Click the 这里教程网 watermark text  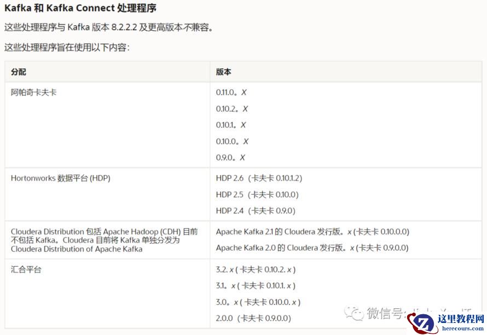coord(461,319)
